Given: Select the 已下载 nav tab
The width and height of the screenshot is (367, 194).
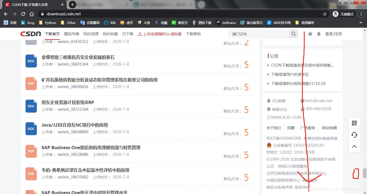Looking at the screenshot, I should [x=128, y=34].
